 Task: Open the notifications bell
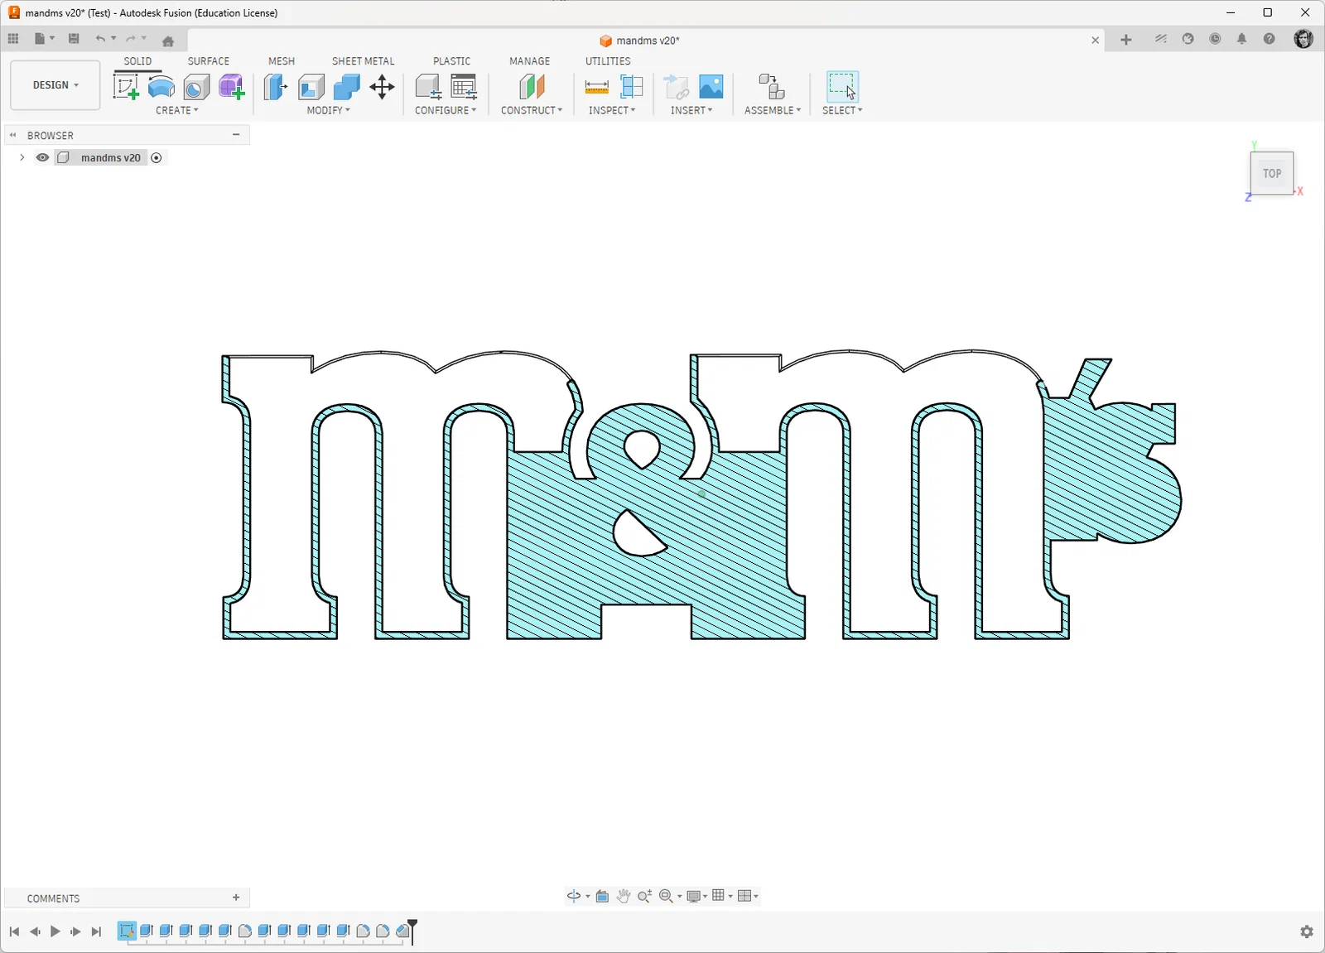click(x=1242, y=39)
